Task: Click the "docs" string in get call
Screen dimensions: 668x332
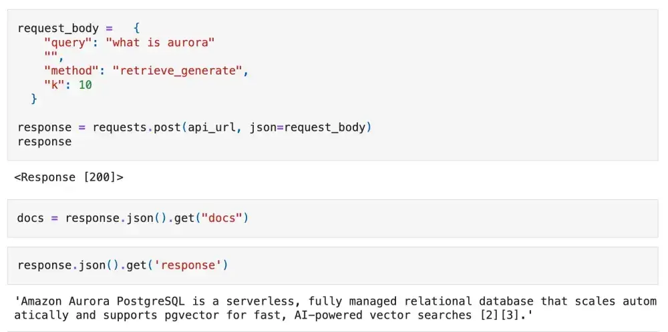Action: coord(222,218)
